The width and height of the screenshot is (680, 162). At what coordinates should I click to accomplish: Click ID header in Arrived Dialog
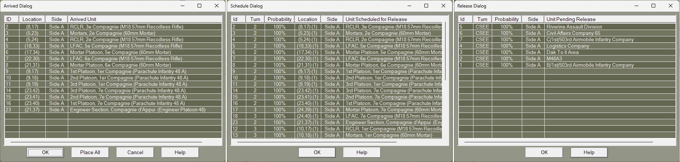click(12, 19)
